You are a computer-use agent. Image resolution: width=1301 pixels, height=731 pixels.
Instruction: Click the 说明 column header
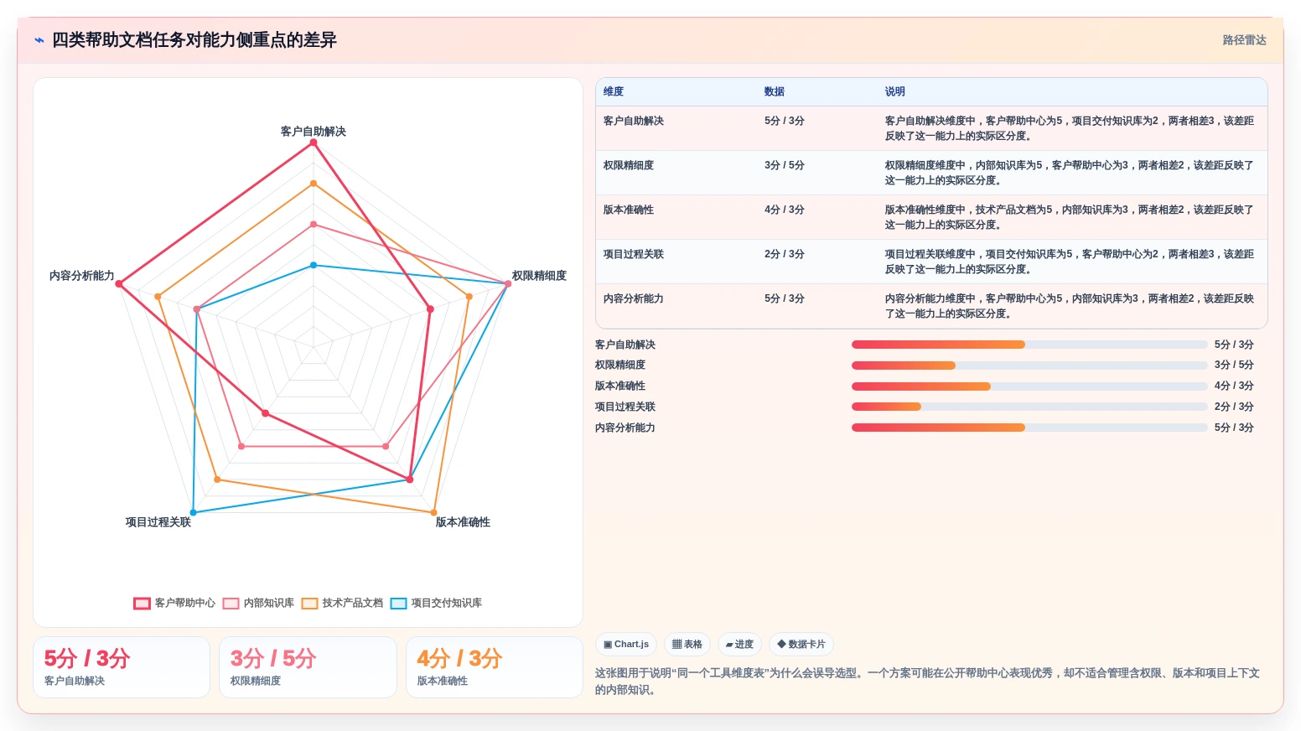point(895,92)
